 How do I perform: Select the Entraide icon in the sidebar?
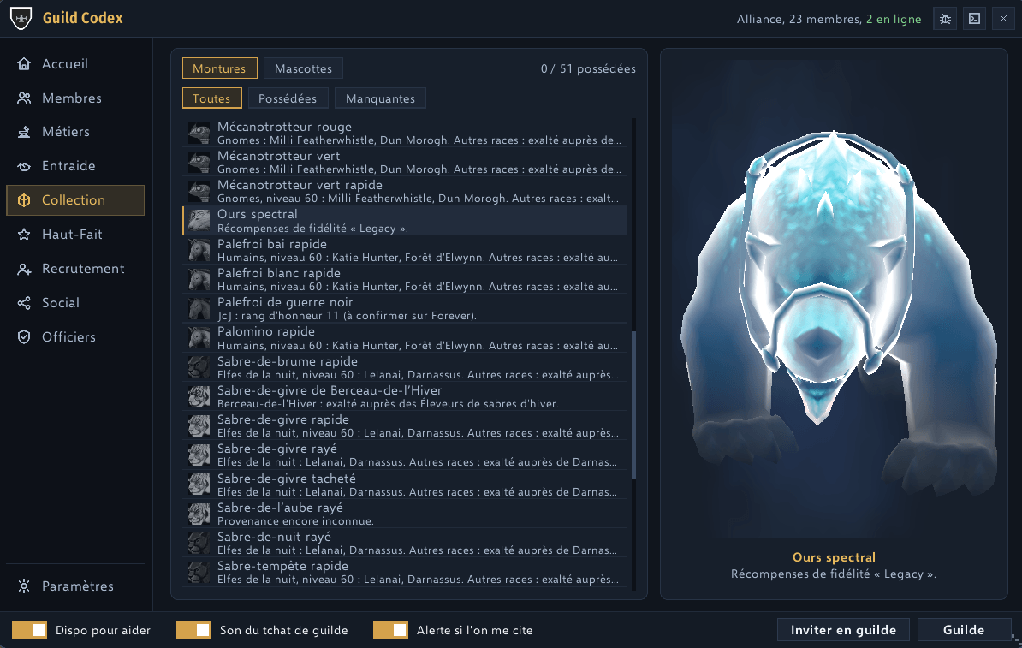pos(24,166)
